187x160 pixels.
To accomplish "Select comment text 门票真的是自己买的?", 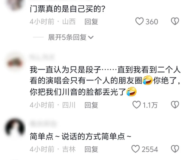I will (x=67, y=9).
